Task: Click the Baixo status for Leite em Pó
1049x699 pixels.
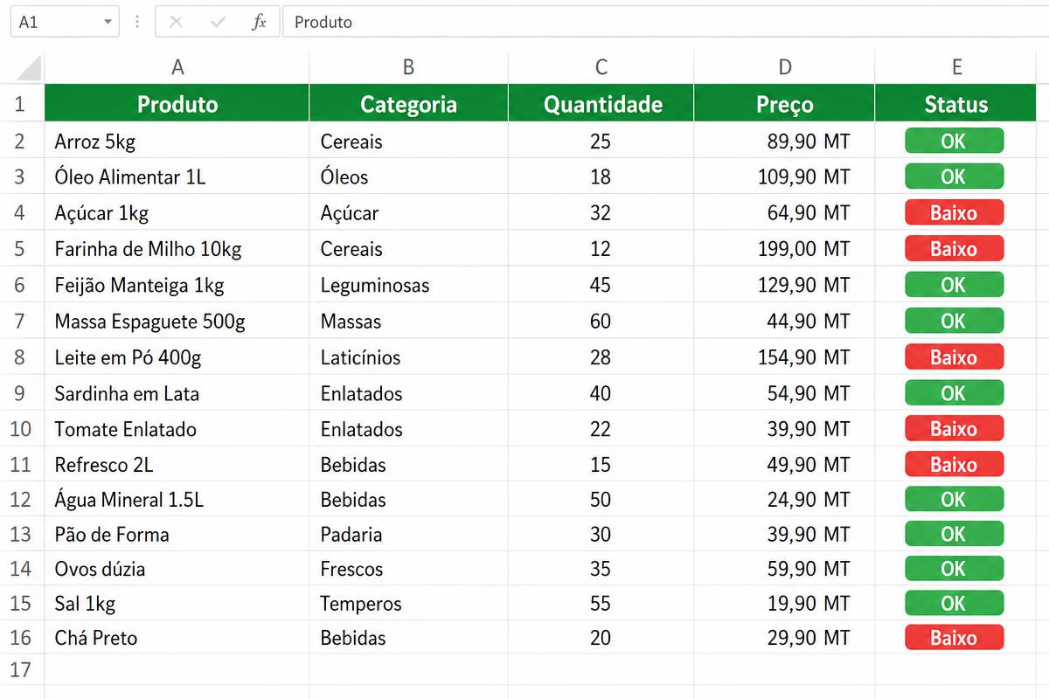Action: point(954,357)
